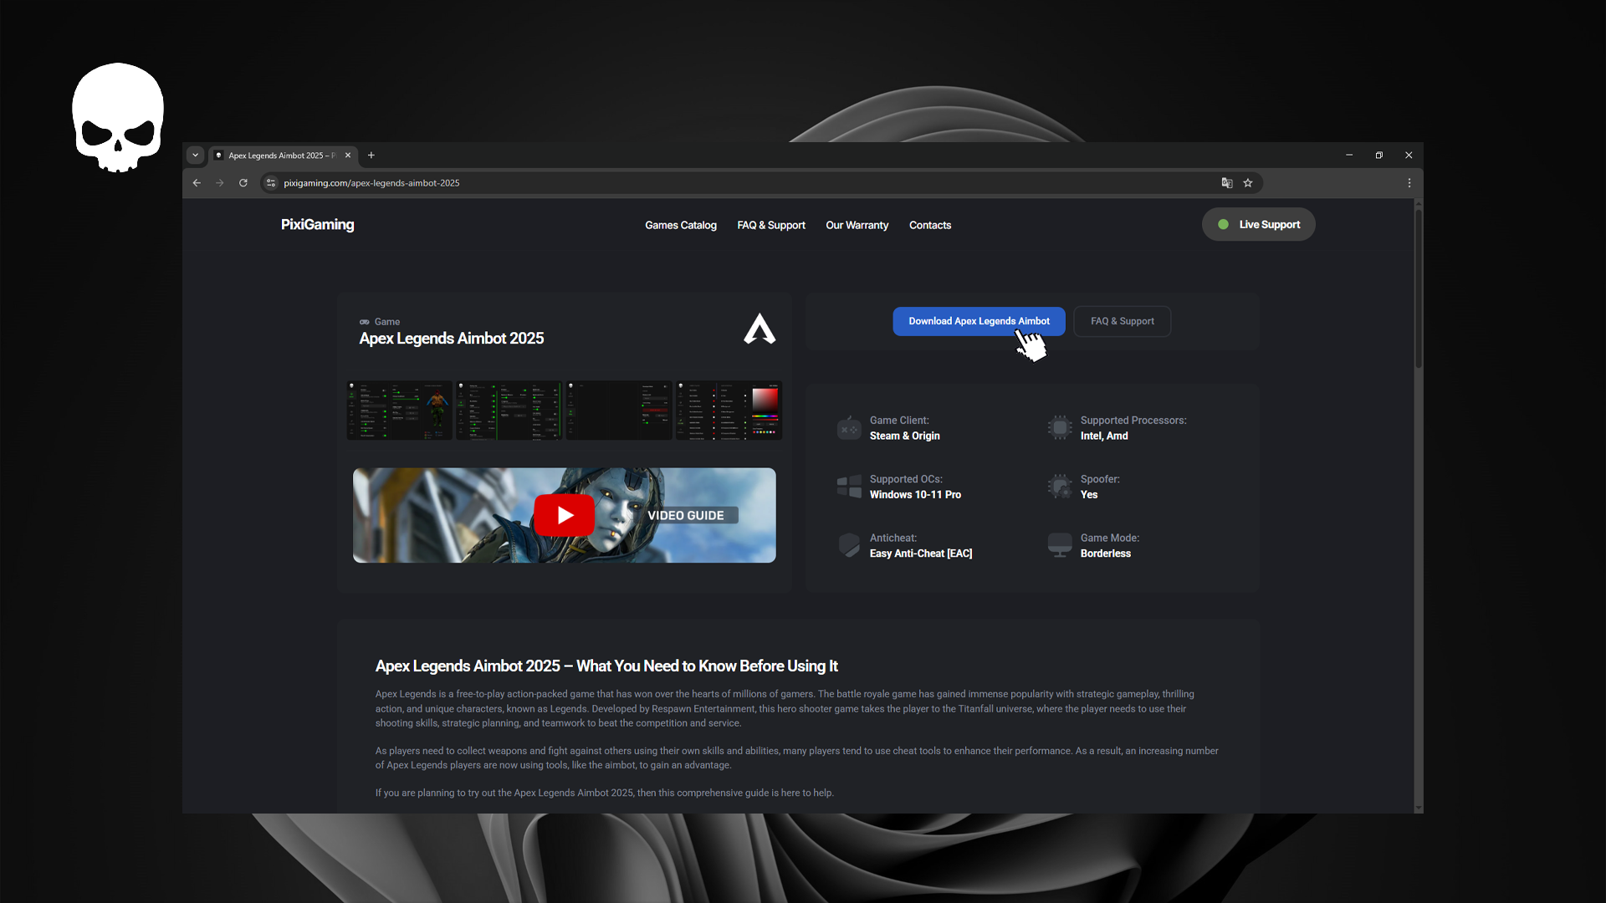Open first cheat menu screenshot thumbnail
Viewport: 1606px width, 903px height.
click(x=400, y=411)
